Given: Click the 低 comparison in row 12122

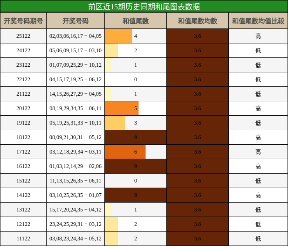Looking at the screenshot, I should pyautogui.click(x=258, y=224).
